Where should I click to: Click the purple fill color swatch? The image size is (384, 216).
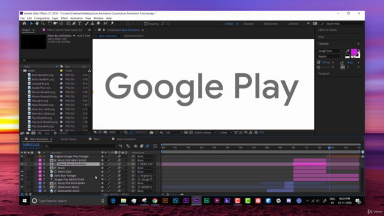point(354,52)
